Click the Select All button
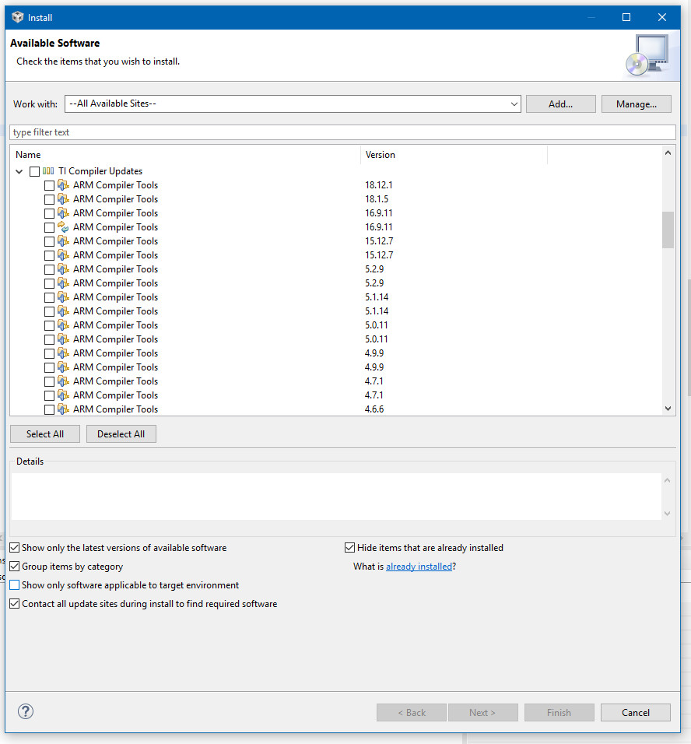The width and height of the screenshot is (691, 744). point(45,433)
